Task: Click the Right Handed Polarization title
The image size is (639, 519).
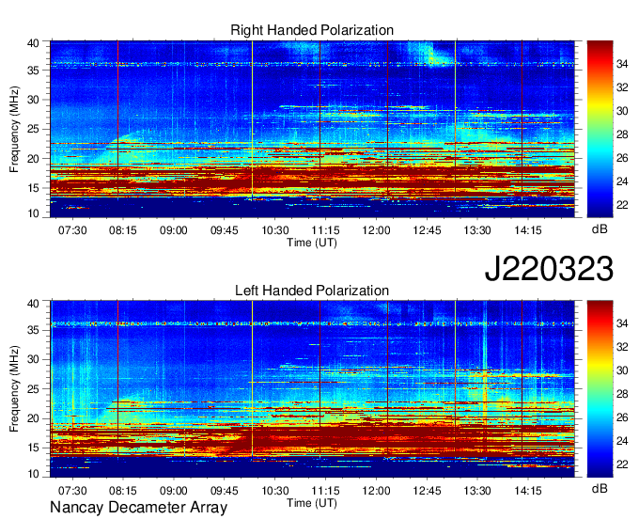Action: click(x=312, y=30)
